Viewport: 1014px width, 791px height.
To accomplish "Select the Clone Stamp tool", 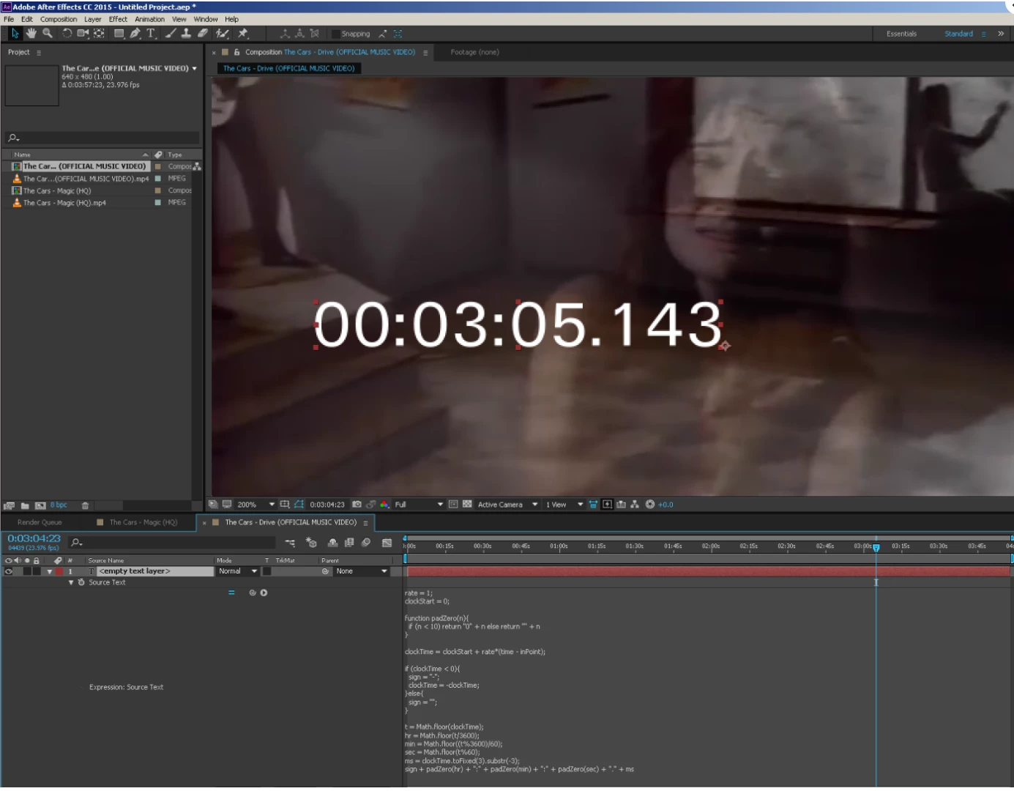I will point(186,34).
